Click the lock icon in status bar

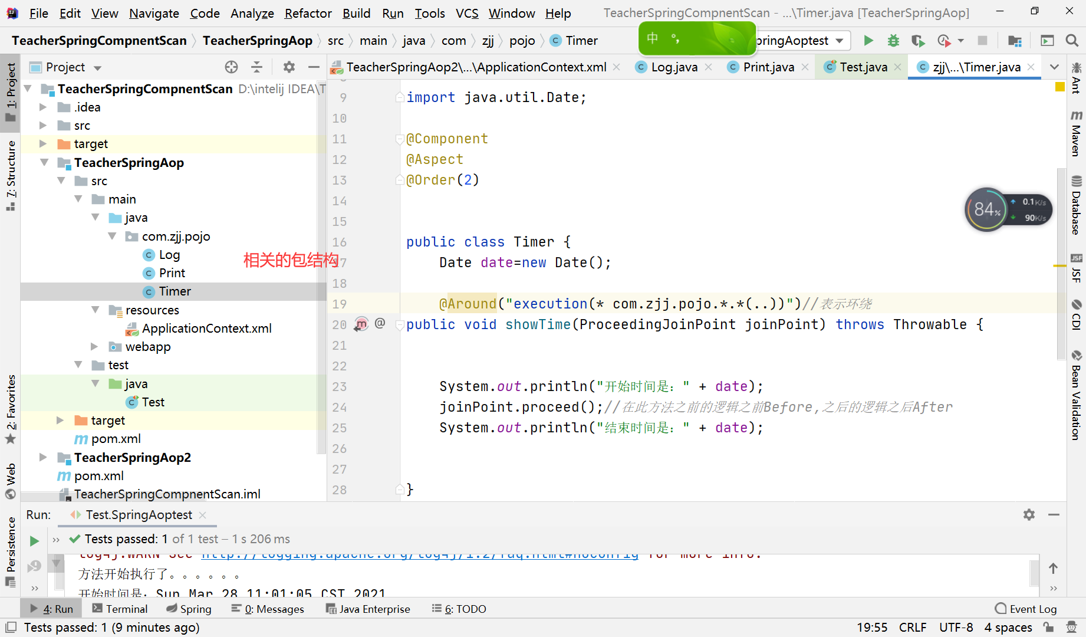click(1048, 628)
